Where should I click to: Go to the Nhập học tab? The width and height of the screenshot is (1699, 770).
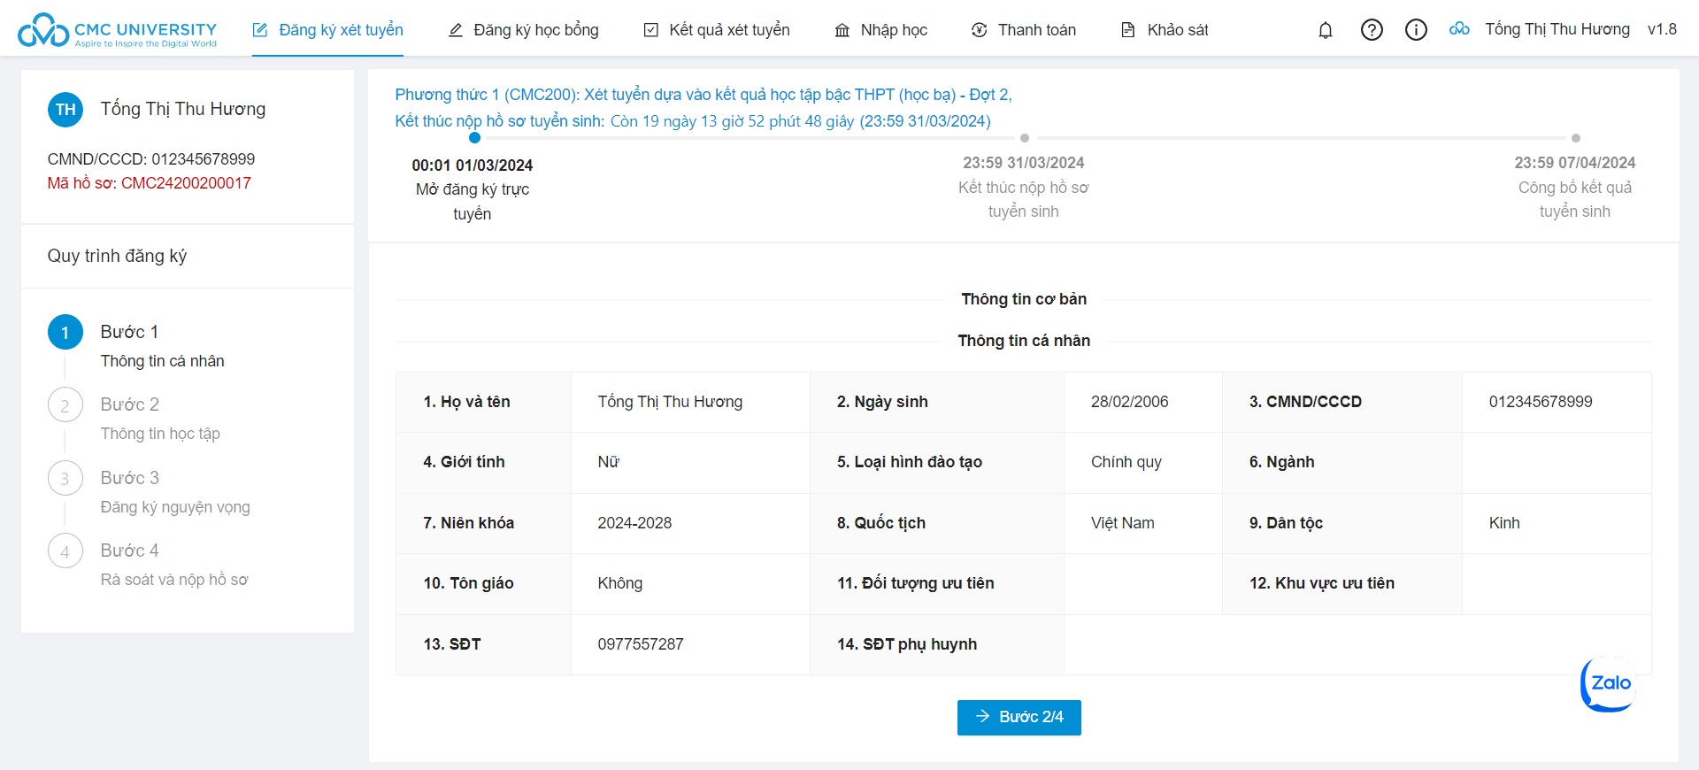[x=880, y=30]
